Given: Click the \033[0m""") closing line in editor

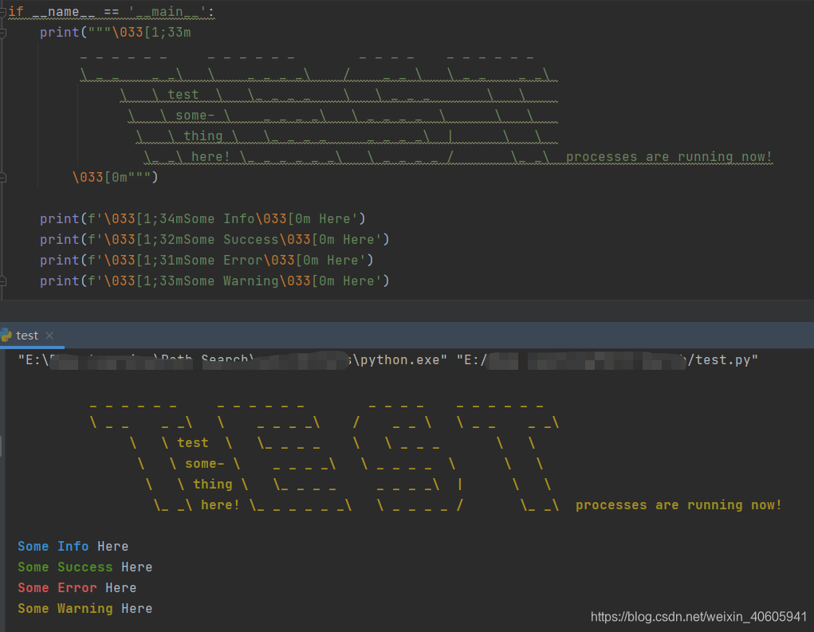Looking at the screenshot, I should (x=116, y=178).
